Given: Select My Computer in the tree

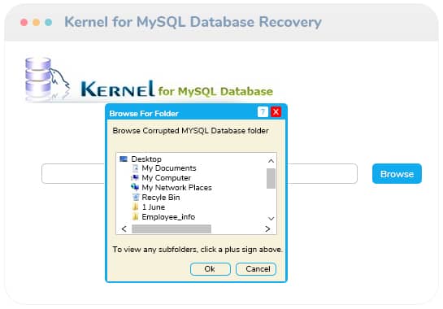Looking at the screenshot, I should (167, 178).
